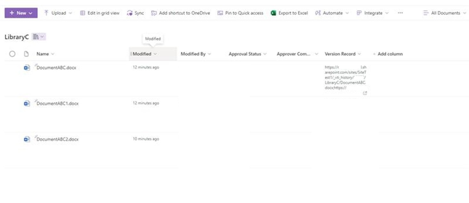Screen dimensions: 469x203
Task: Open the All Documents view switcher
Action: tap(445, 13)
